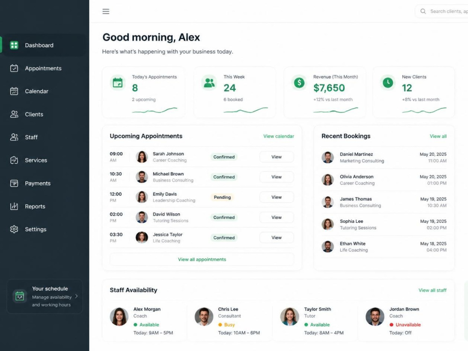Click Taylor Smith's Available status
The image size is (468, 351).
tap(317, 325)
